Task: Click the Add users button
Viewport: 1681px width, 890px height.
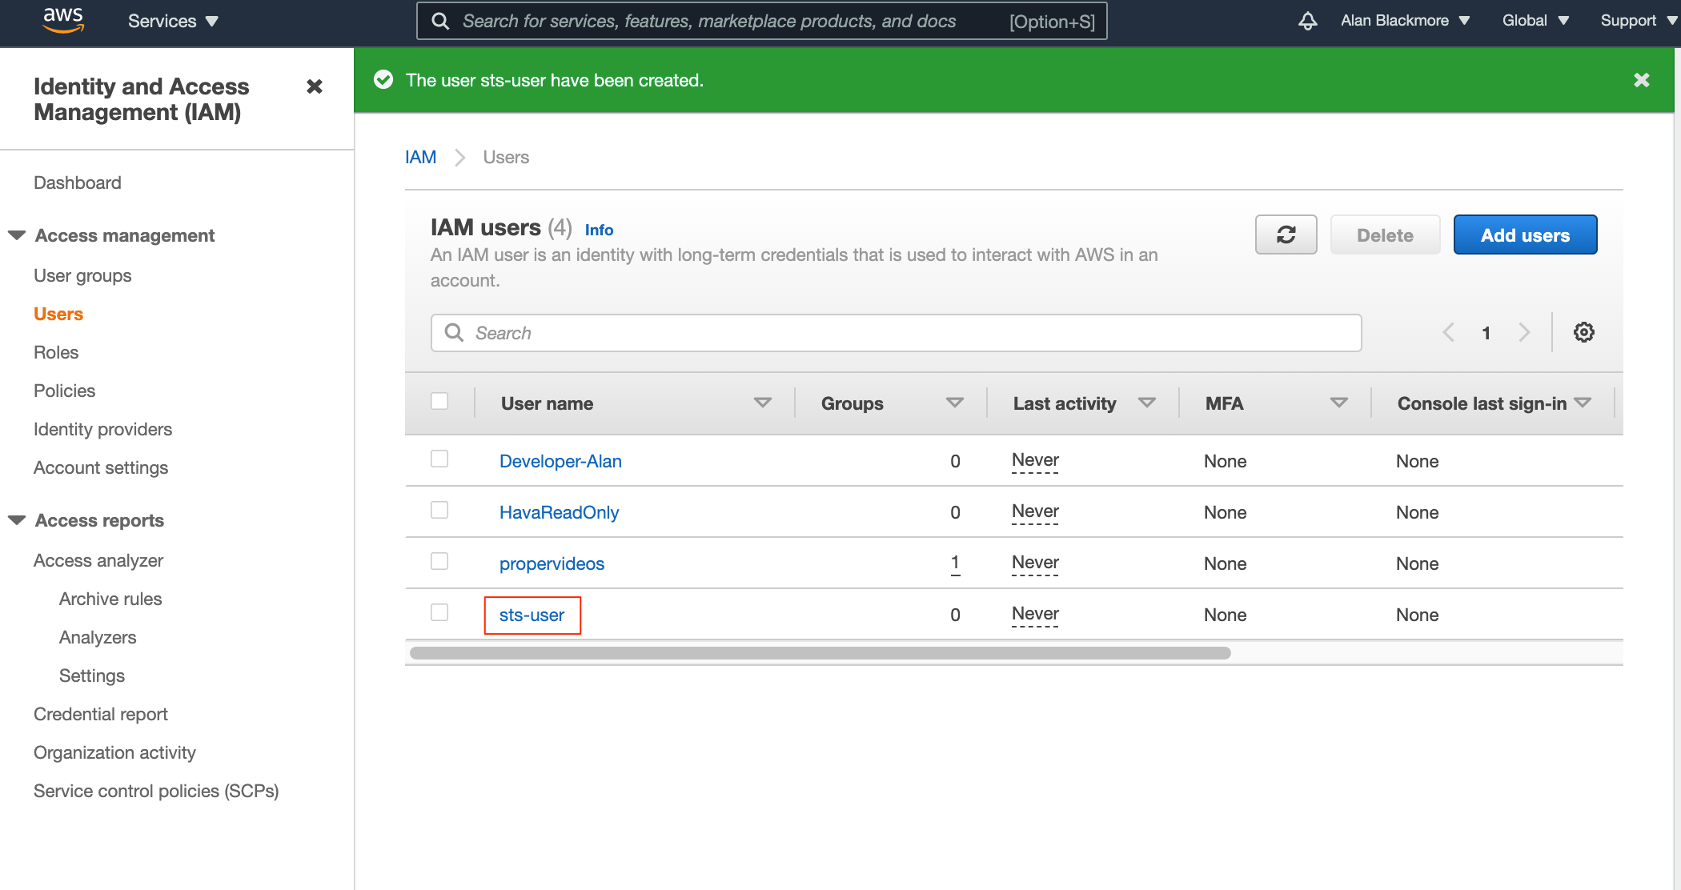Action: click(1525, 235)
